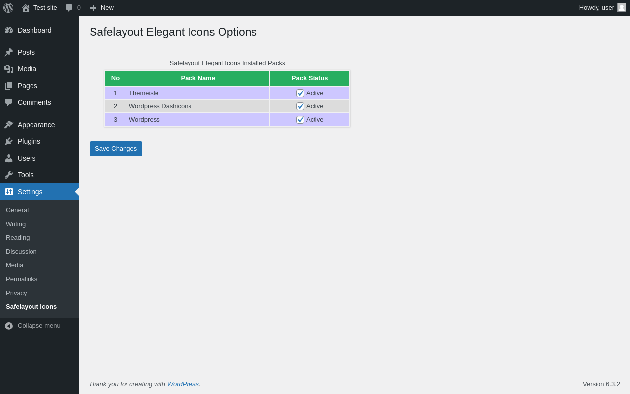The width and height of the screenshot is (630, 394).
Task: Click the Dashboard gauge icon
Action: (9, 30)
